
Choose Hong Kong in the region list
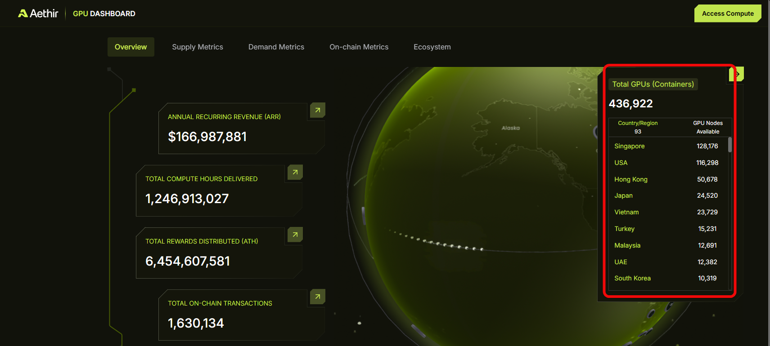click(x=631, y=179)
